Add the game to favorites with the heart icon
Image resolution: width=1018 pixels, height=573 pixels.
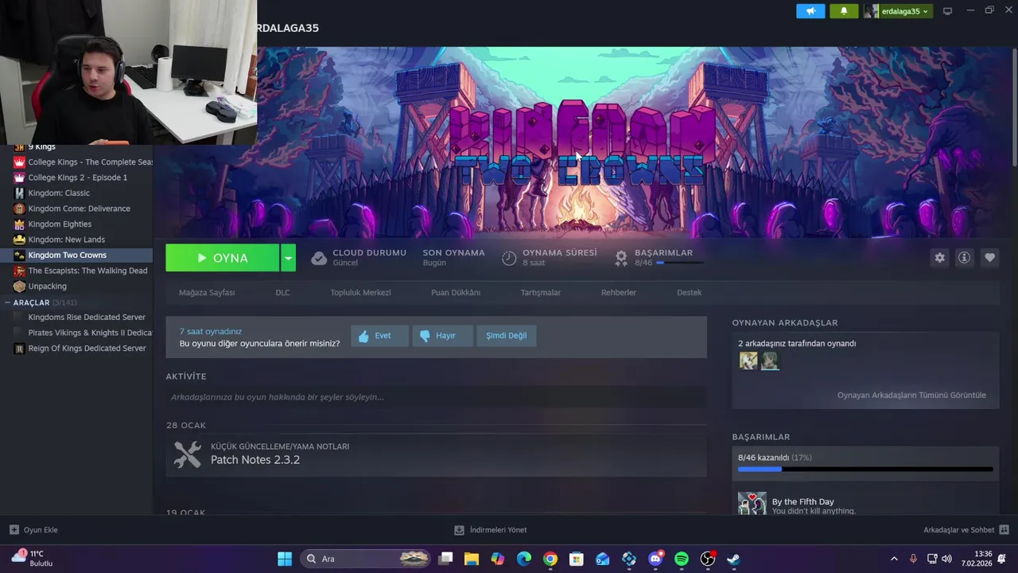point(989,258)
